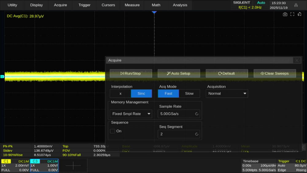Open the Fixed Smpl Rate dropdown
307x173 pixels.
pyautogui.click(x=131, y=114)
